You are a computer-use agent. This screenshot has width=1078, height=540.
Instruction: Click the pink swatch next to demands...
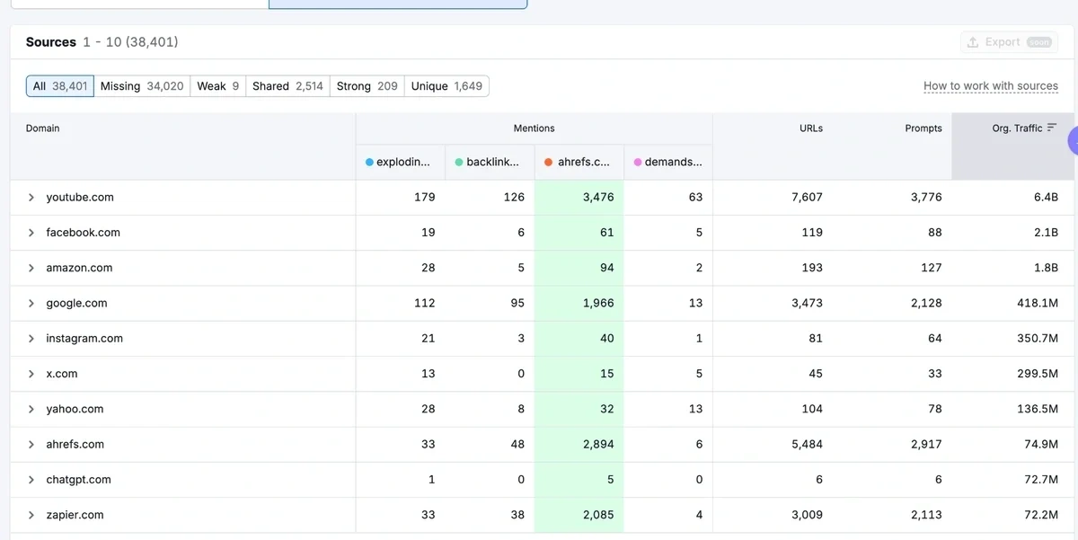(638, 162)
